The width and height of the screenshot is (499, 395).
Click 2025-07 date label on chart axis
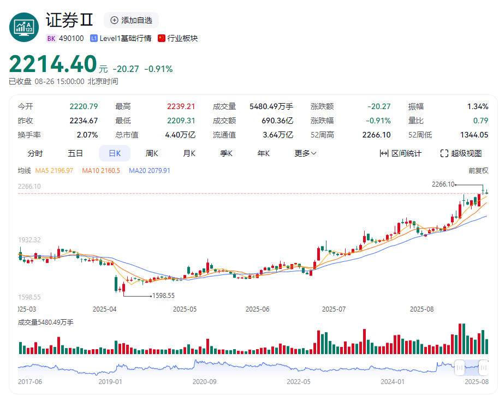point(334,309)
